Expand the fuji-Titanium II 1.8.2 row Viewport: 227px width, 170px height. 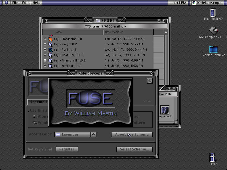[45, 60]
